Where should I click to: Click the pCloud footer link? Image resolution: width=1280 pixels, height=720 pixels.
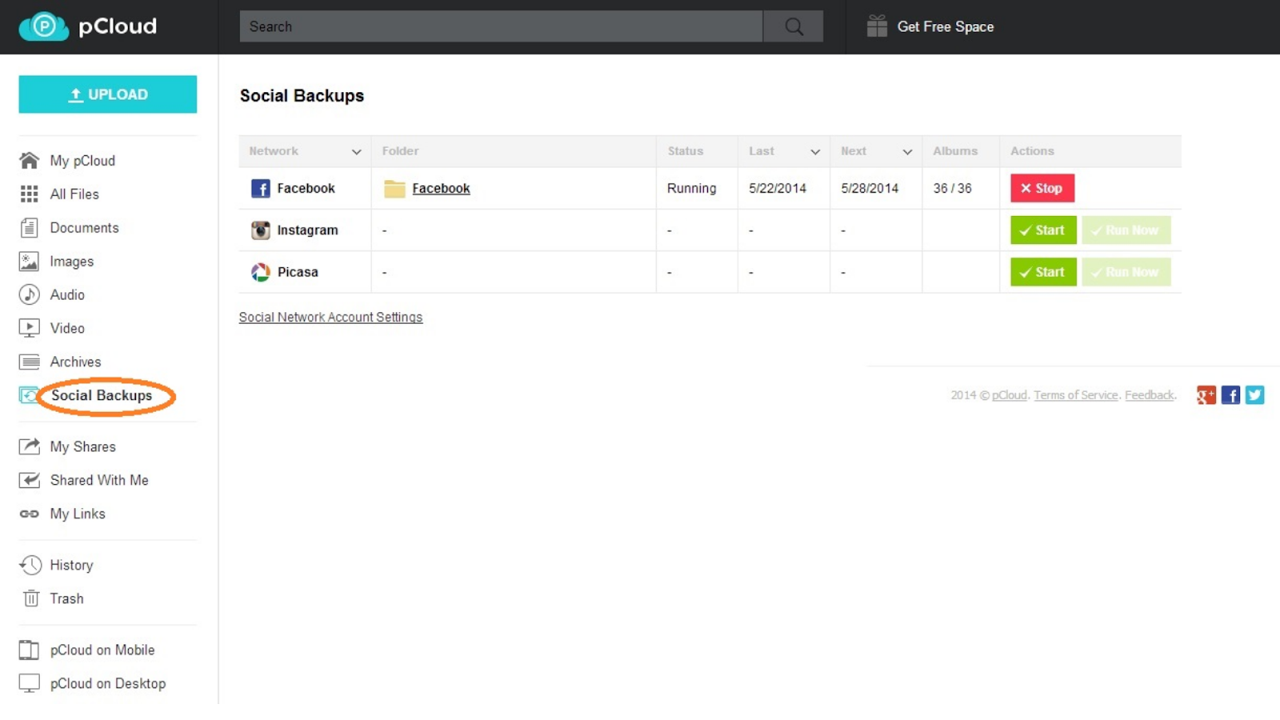(1010, 395)
